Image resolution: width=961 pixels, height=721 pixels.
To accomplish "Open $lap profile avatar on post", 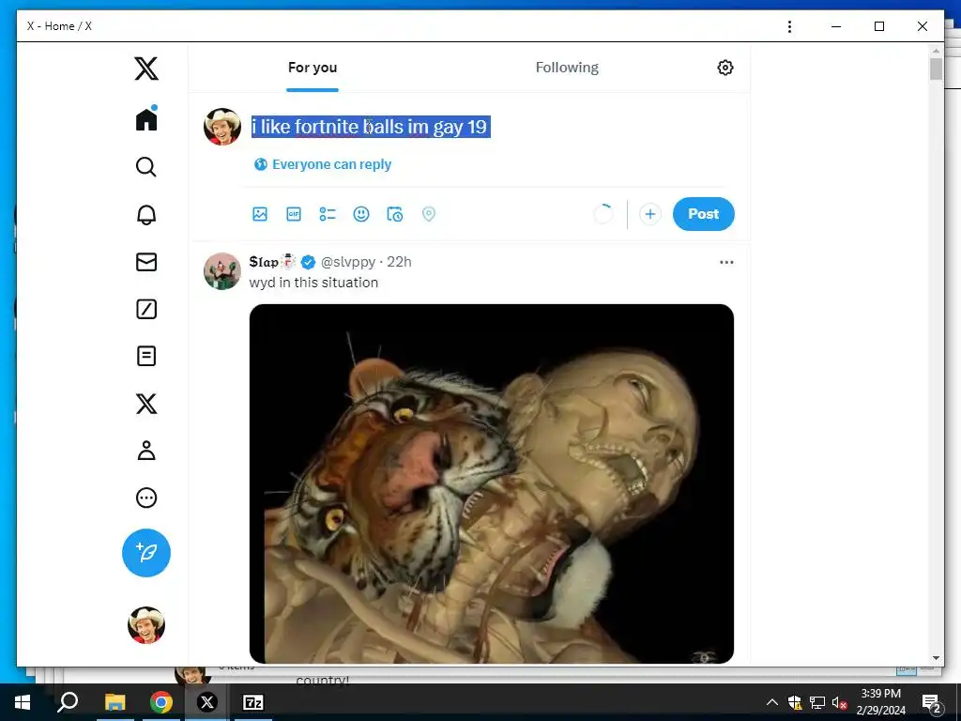I will [221, 271].
